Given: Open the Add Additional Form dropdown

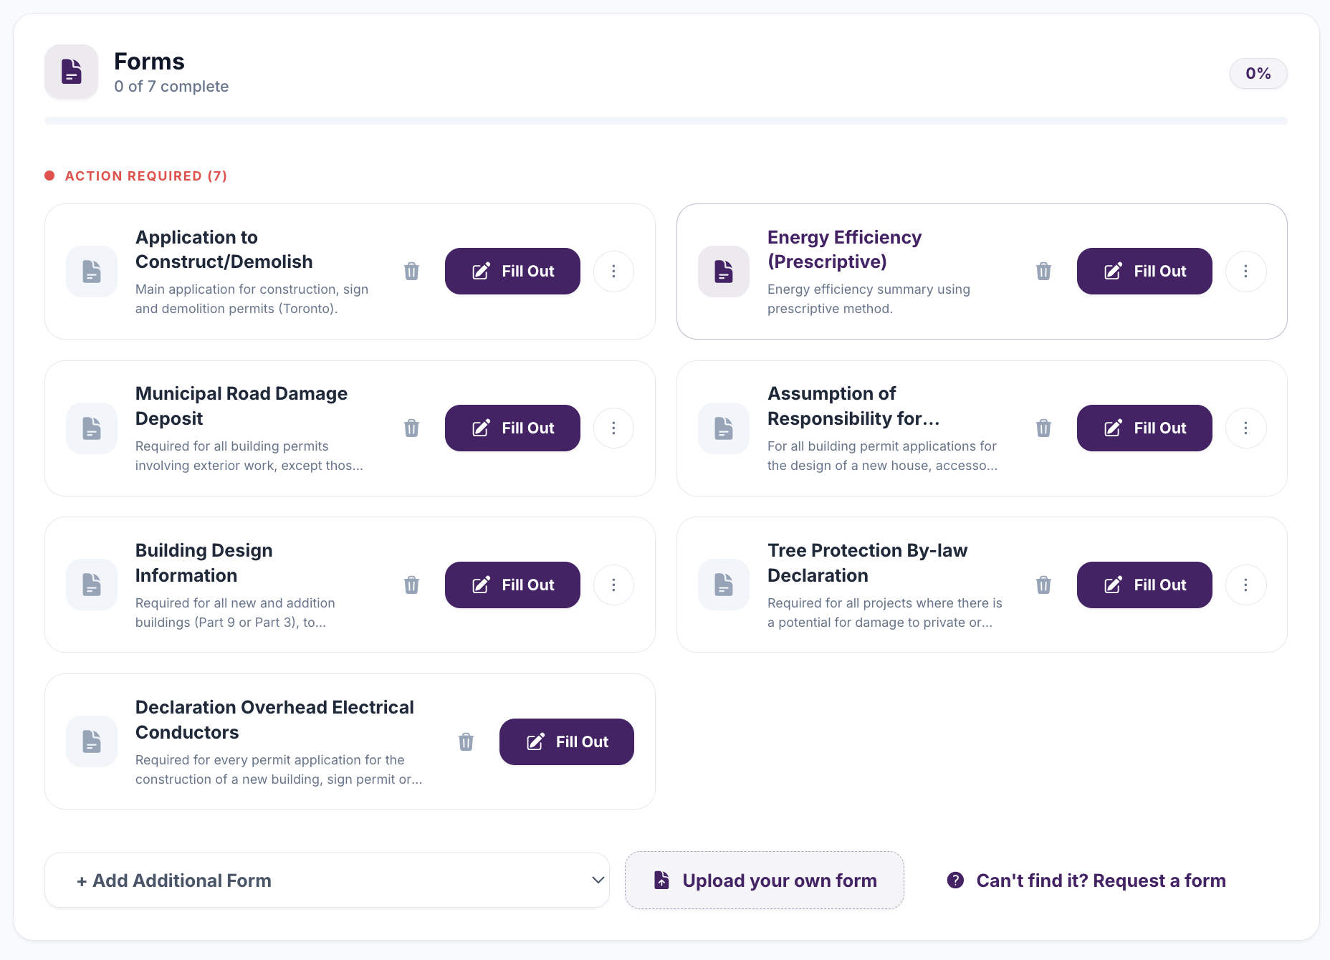Looking at the screenshot, I should [x=327, y=880].
